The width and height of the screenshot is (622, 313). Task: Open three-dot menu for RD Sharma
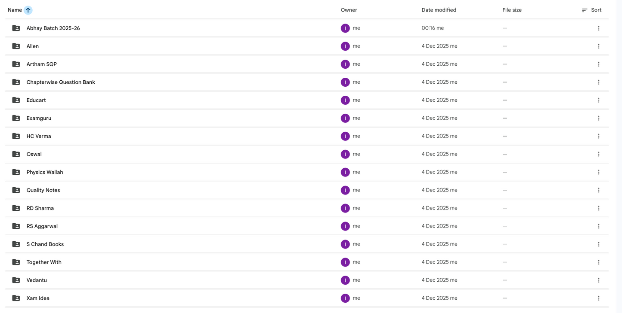pyautogui.click(x=598, y=208)
